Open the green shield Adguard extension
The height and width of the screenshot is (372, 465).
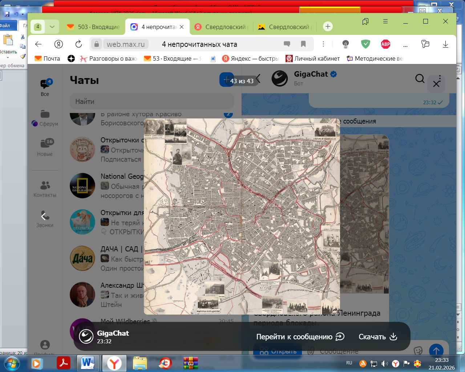point(365,44)
